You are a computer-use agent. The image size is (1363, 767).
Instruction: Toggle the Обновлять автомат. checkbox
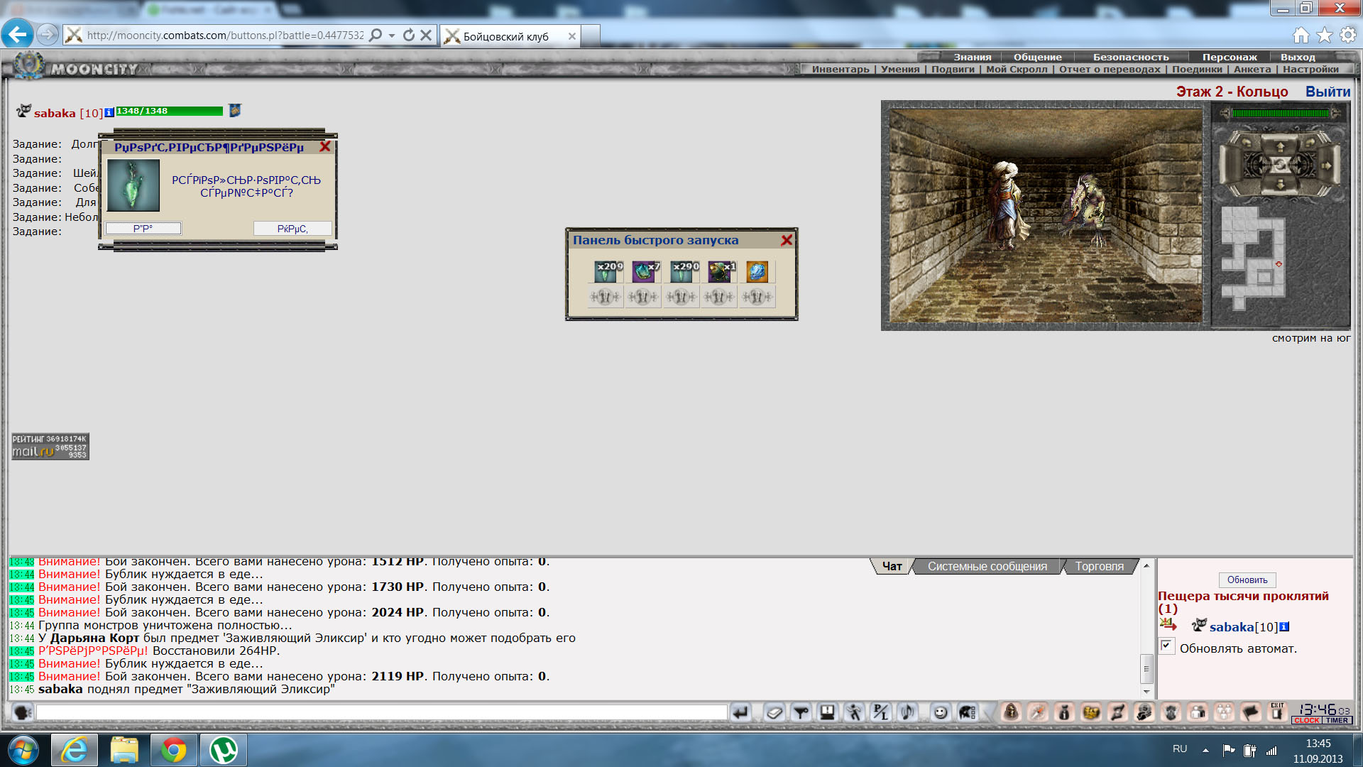(1166, 646)
